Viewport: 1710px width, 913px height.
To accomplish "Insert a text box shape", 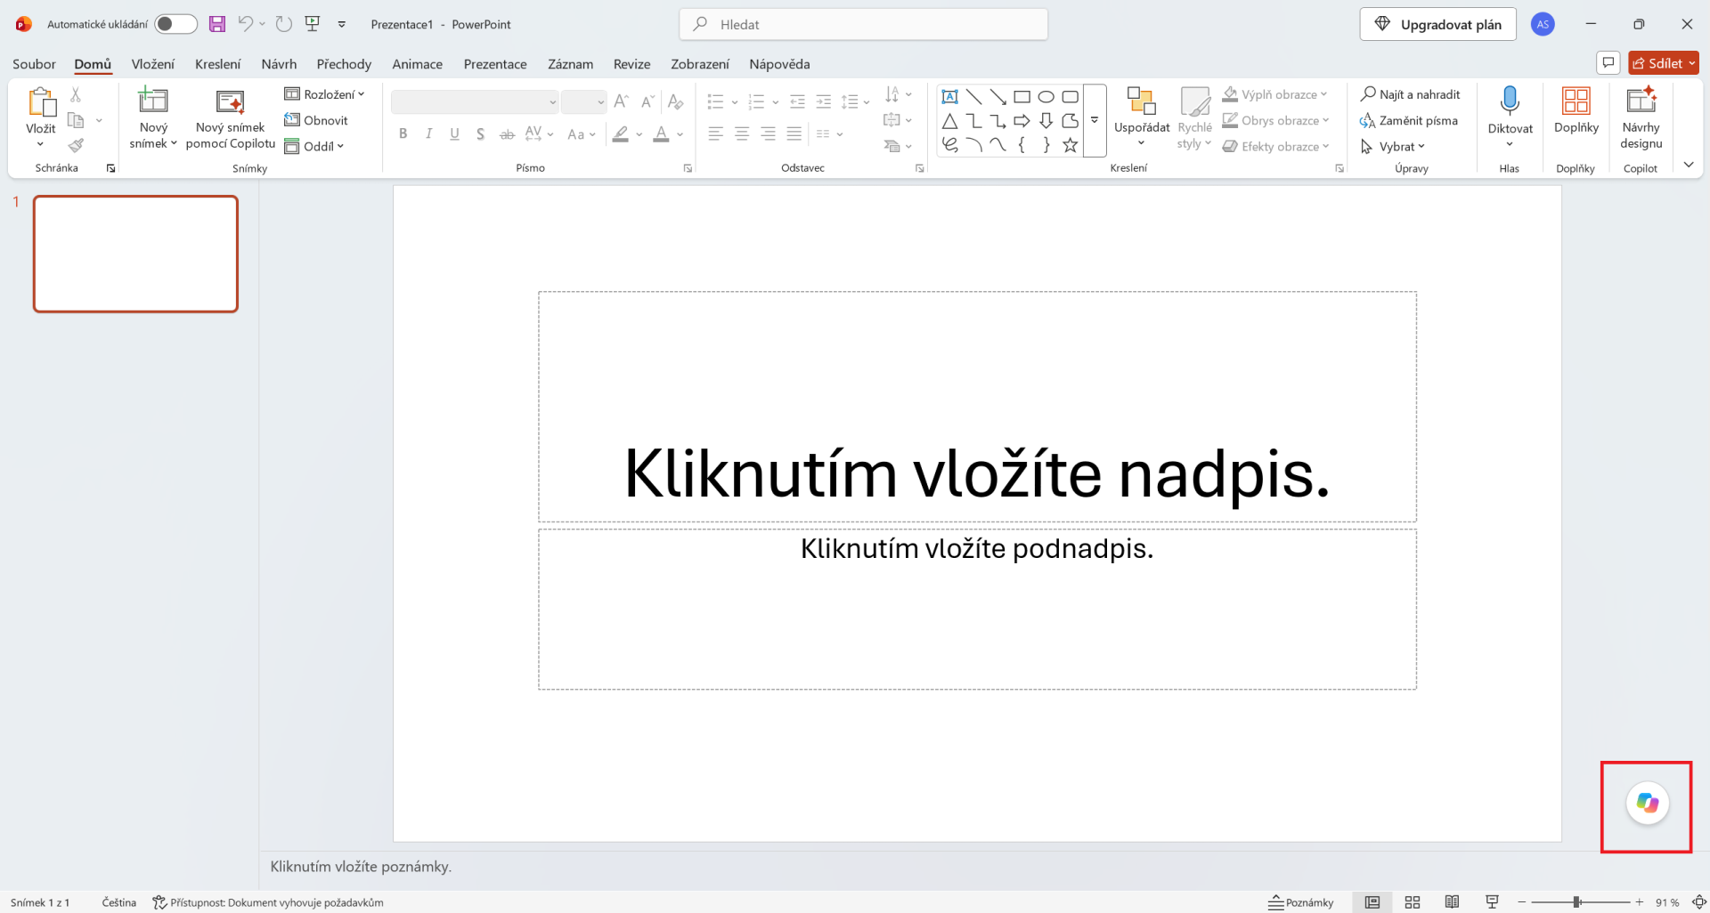I will [x=950, y=96].
